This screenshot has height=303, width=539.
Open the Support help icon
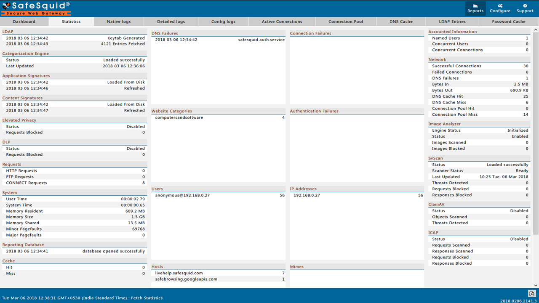pyautogui.click(x=525, y=8)
